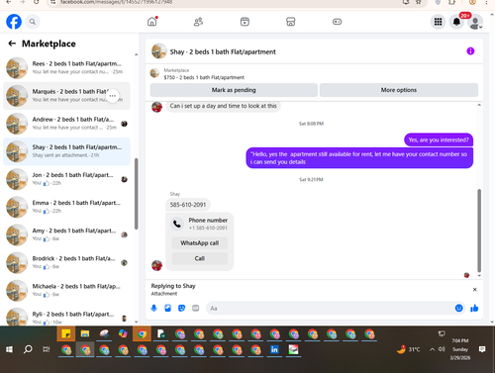This screenshot has height=373, width=495.
Task: Click Shay's avatar in chat header
Action: 159,51
